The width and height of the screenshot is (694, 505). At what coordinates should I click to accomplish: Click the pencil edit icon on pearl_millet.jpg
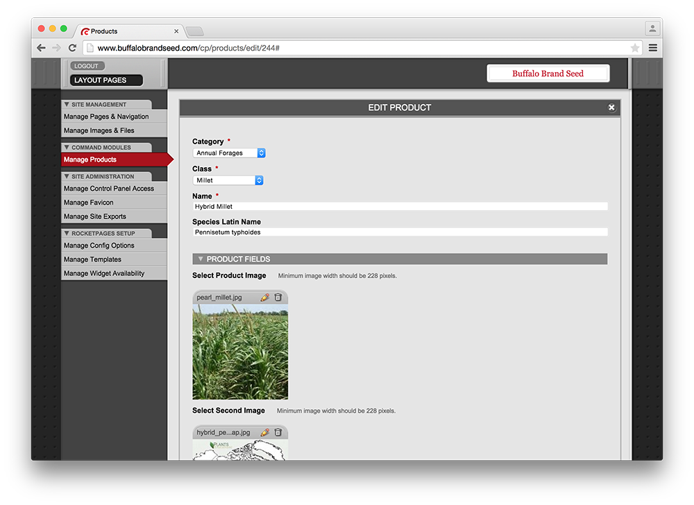coord(264,298)
